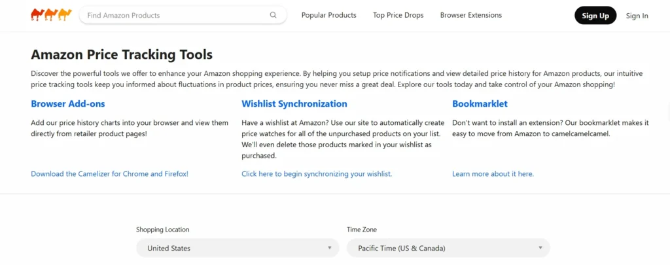670x265 pixels.
Task: Click the Shopping Location field label
Action: [162, 230]
